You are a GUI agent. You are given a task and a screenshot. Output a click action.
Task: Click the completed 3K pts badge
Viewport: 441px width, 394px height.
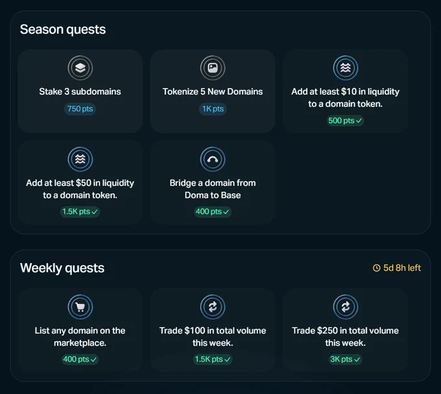pos(345,359)
